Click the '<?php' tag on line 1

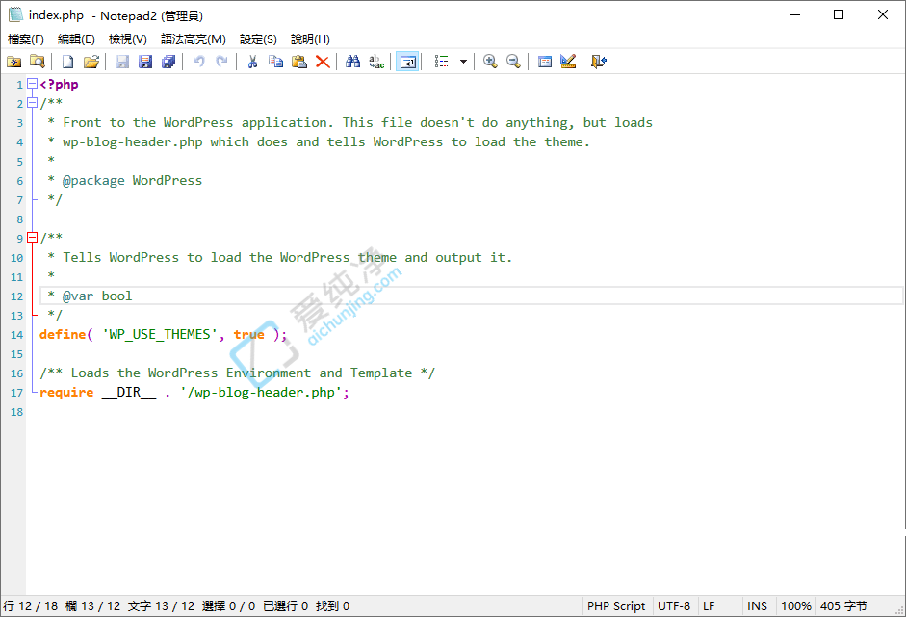coord(59,85)
